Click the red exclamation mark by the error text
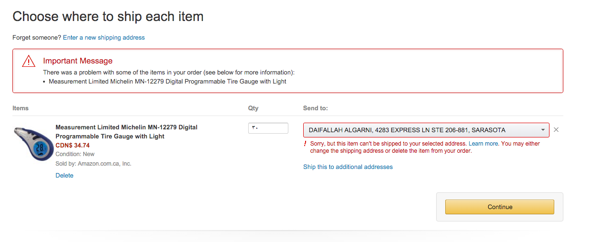The height and width of the screenshot is (242, 615). pos(305,144)
